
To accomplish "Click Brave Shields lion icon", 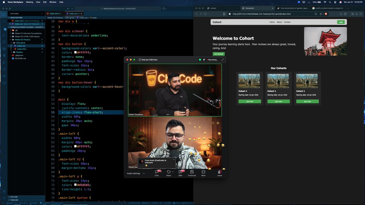I will (x=326, y=14).
